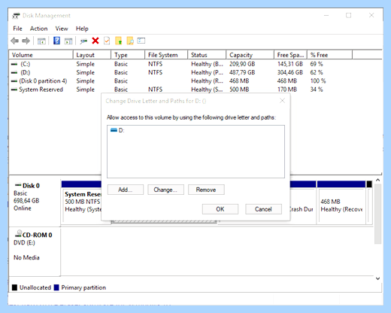Viewport: 391px width, 313px height.
Task: Click the 487,79 GB capacity cell
Action: click(242, 72)
